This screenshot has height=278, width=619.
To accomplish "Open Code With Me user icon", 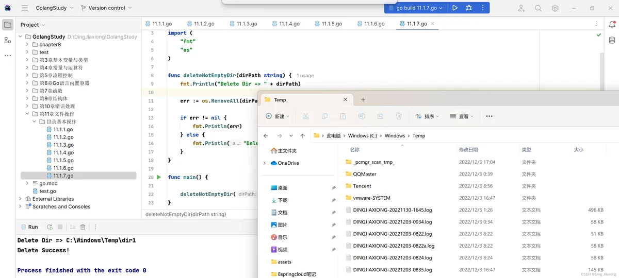I will pyautogui.click(x=522, y=8).
